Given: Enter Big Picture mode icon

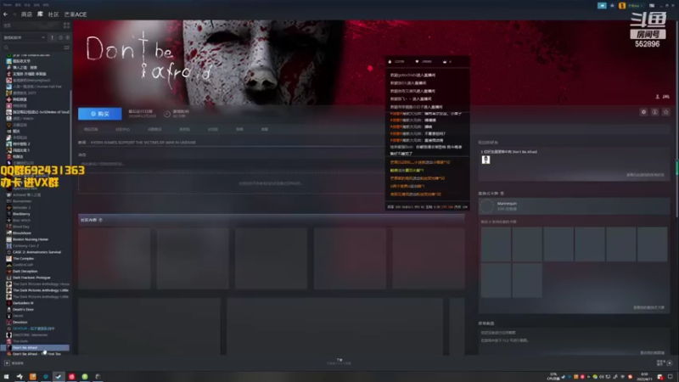Looking at the screenshot, I should tap(652, 6).
